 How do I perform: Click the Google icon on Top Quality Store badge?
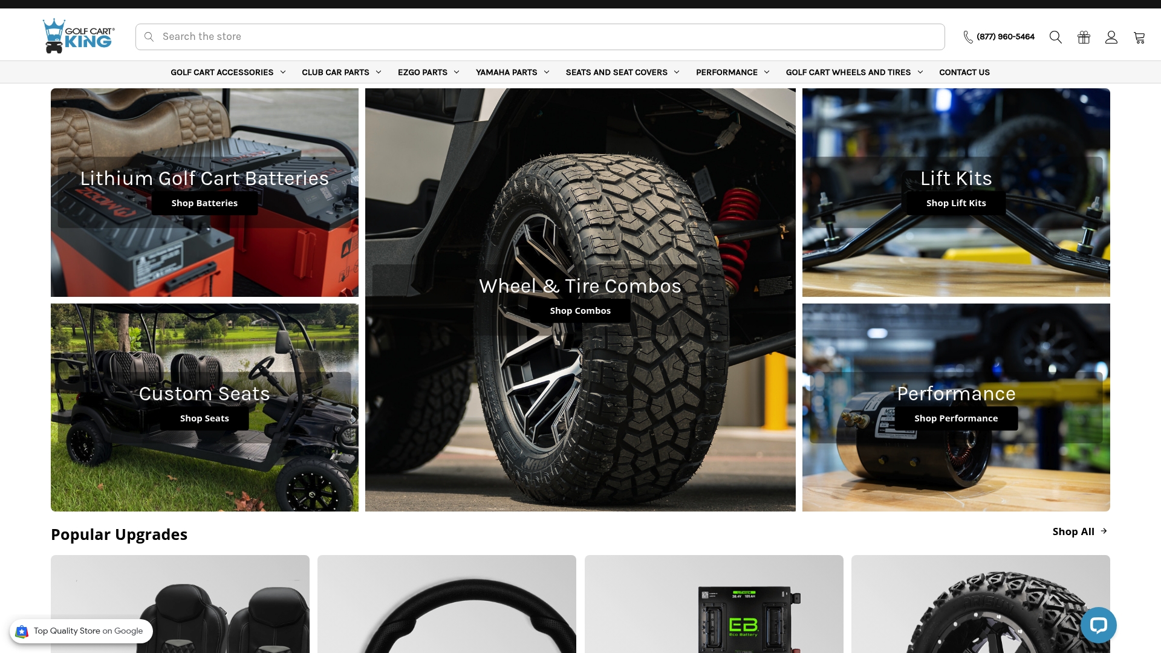tap(22, 631)
